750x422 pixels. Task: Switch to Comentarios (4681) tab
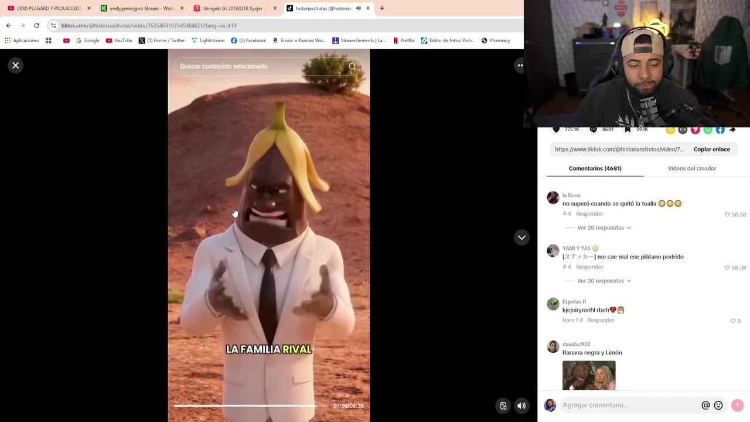[595, 168]
